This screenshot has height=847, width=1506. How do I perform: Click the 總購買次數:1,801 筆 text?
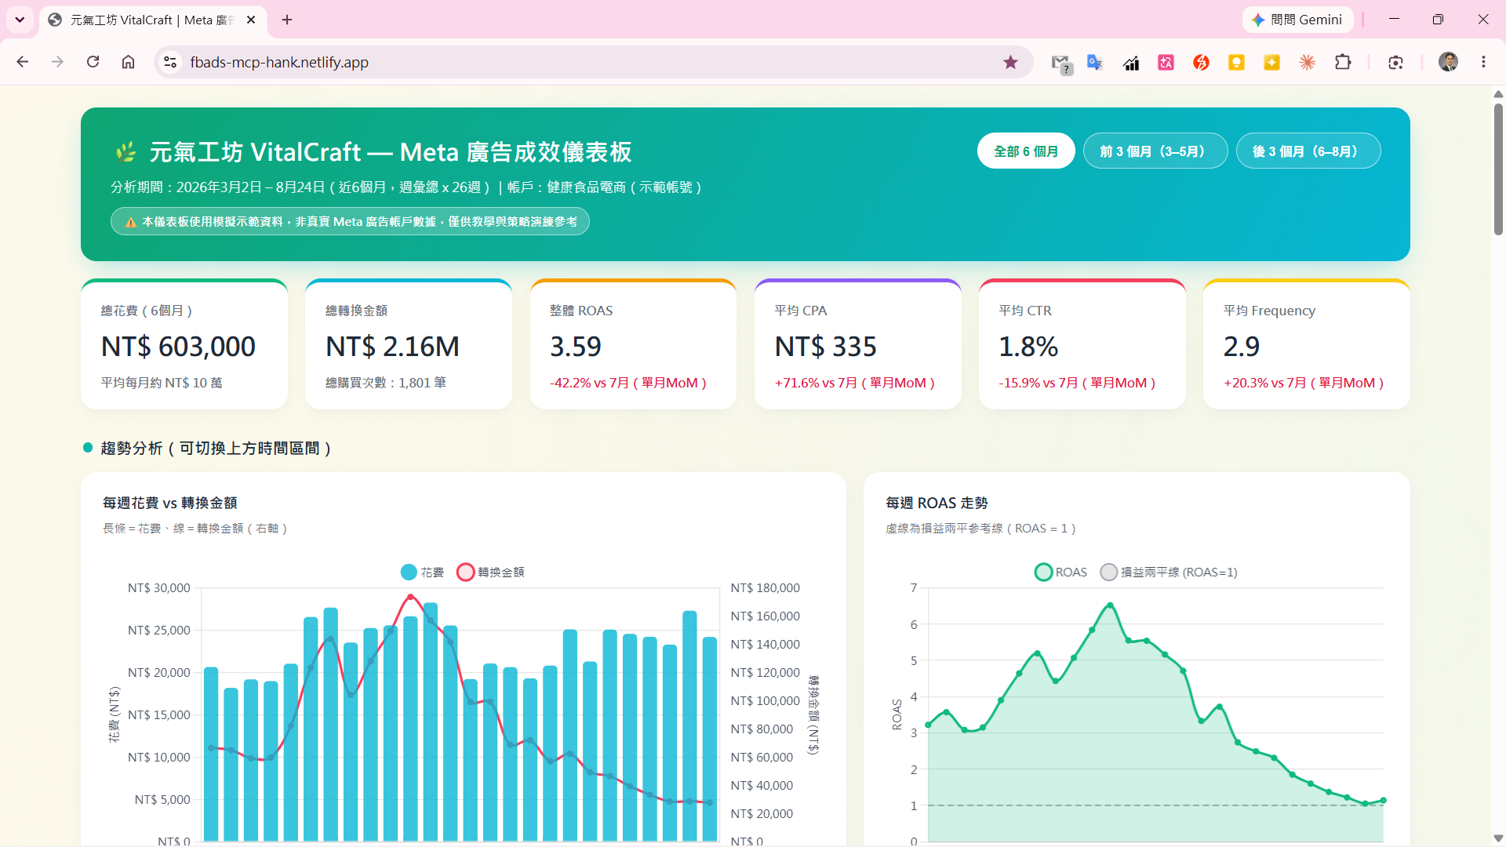pos(386,383)
